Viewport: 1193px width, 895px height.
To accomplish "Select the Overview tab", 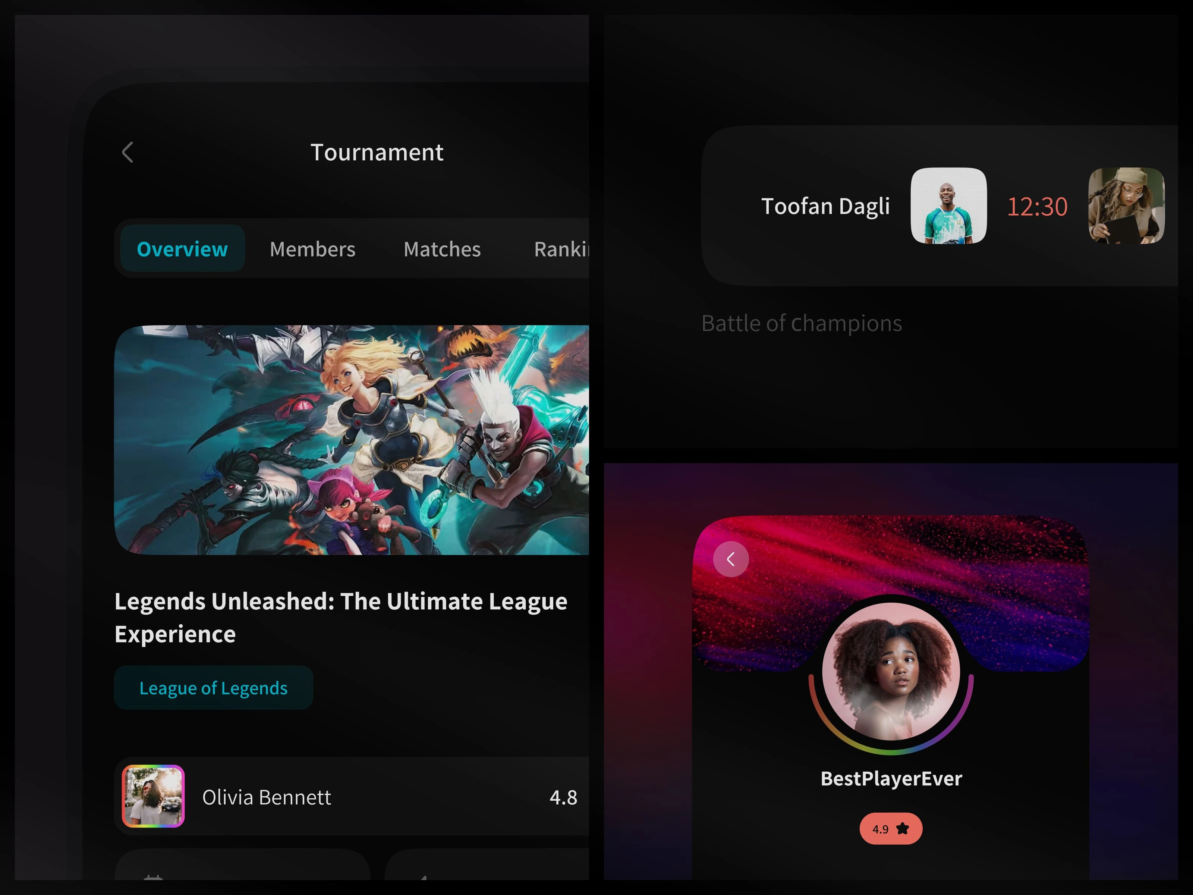I will [183, 249].
